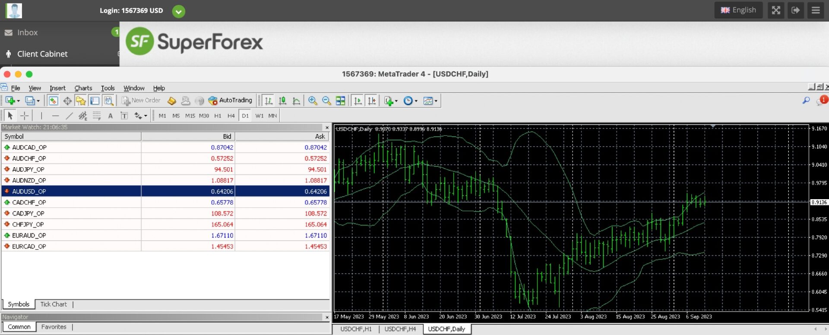Select the Trendline drawing tool

pyautogui.click(x=69, y=116)
